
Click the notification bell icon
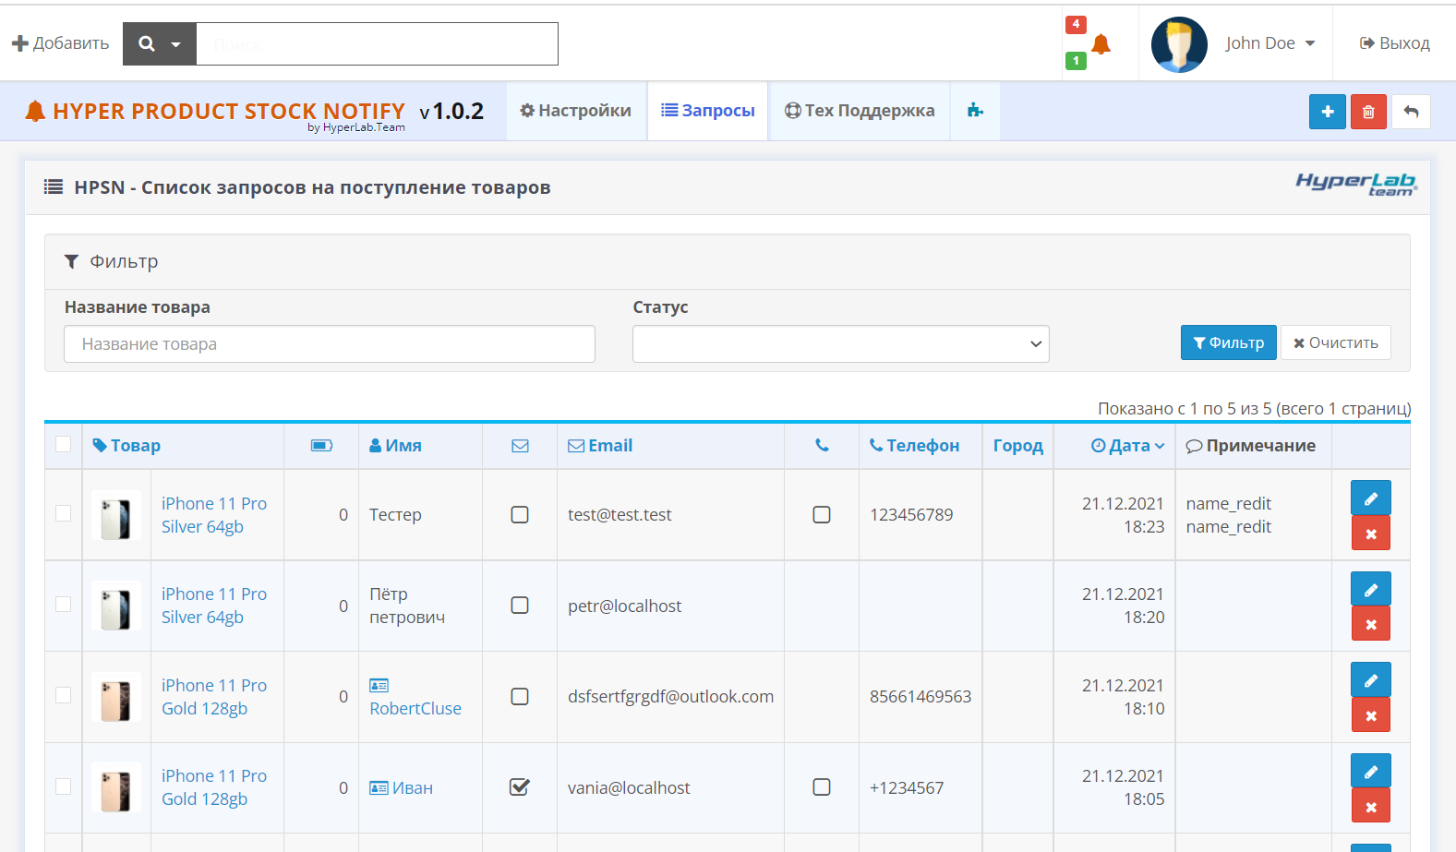[1101, 44]
